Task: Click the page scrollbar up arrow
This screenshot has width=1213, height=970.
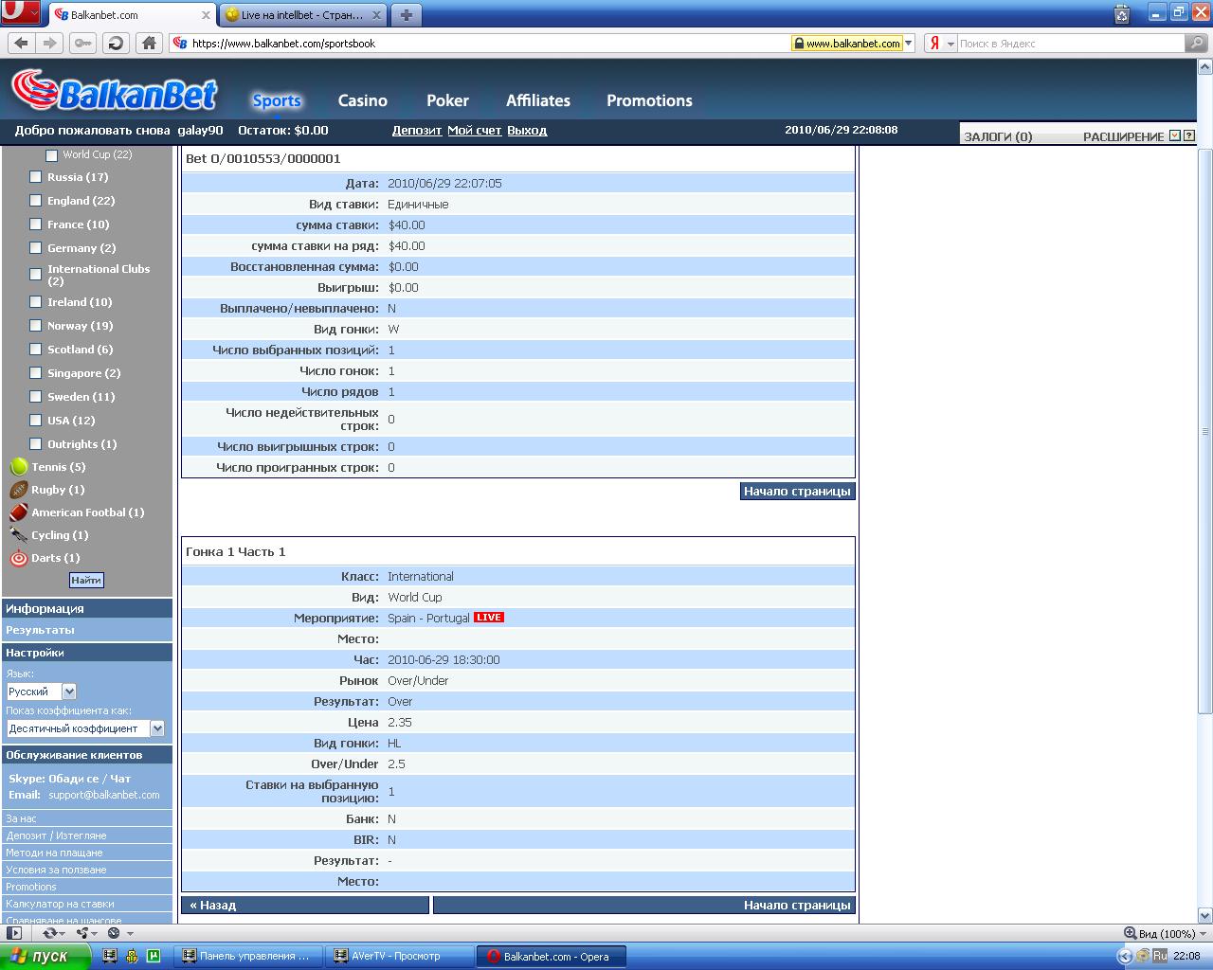Action: tap(1205, 66)
